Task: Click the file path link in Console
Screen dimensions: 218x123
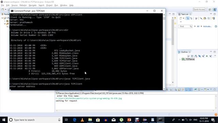Action: pos(89,98)
